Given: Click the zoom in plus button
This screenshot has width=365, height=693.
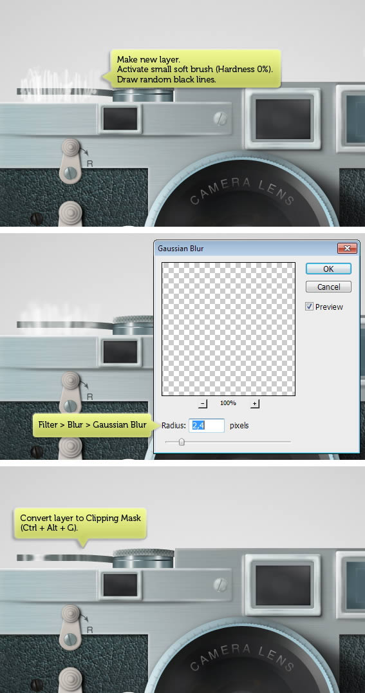Looking at the screenshot, I should coord(254,404).
